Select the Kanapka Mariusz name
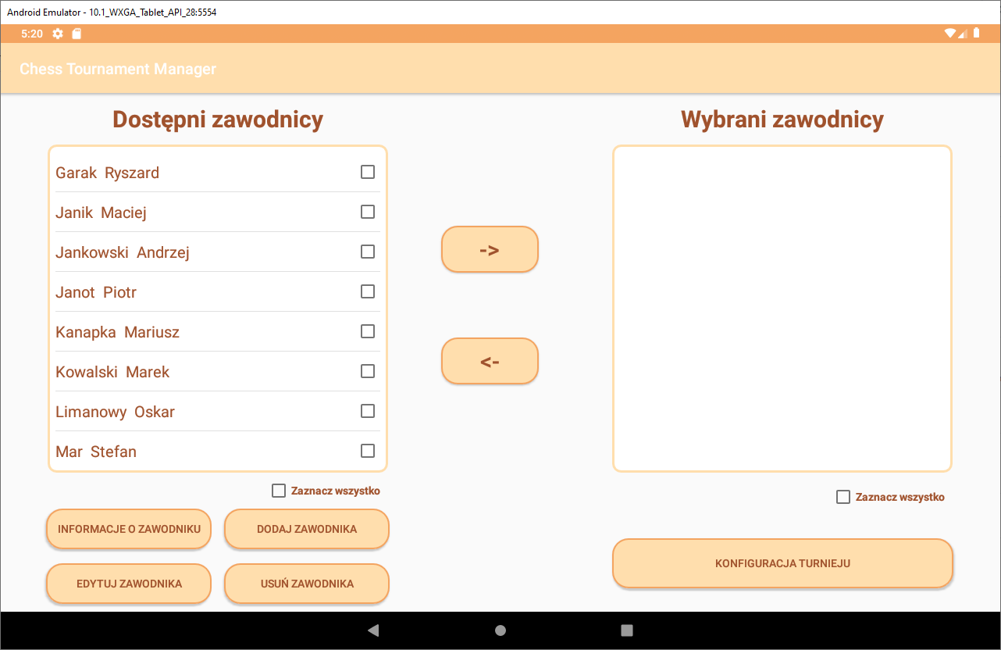Screen dimensions: 1001x650 click(x=117, y=332)
